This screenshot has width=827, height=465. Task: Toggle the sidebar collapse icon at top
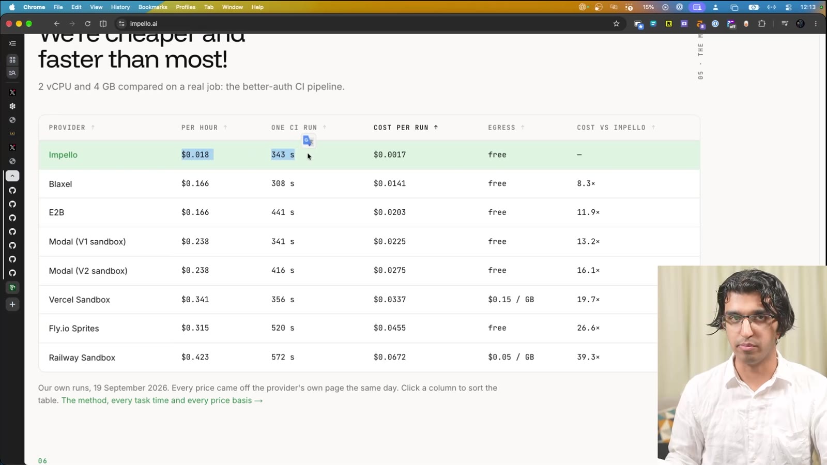(x=12, y=43)
